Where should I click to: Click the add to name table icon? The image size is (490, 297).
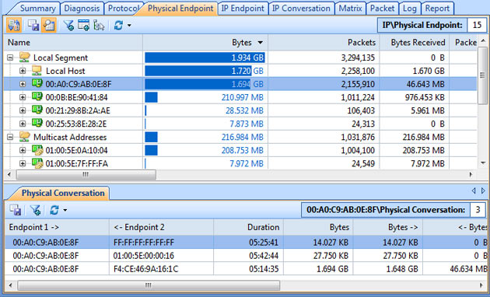83,26
